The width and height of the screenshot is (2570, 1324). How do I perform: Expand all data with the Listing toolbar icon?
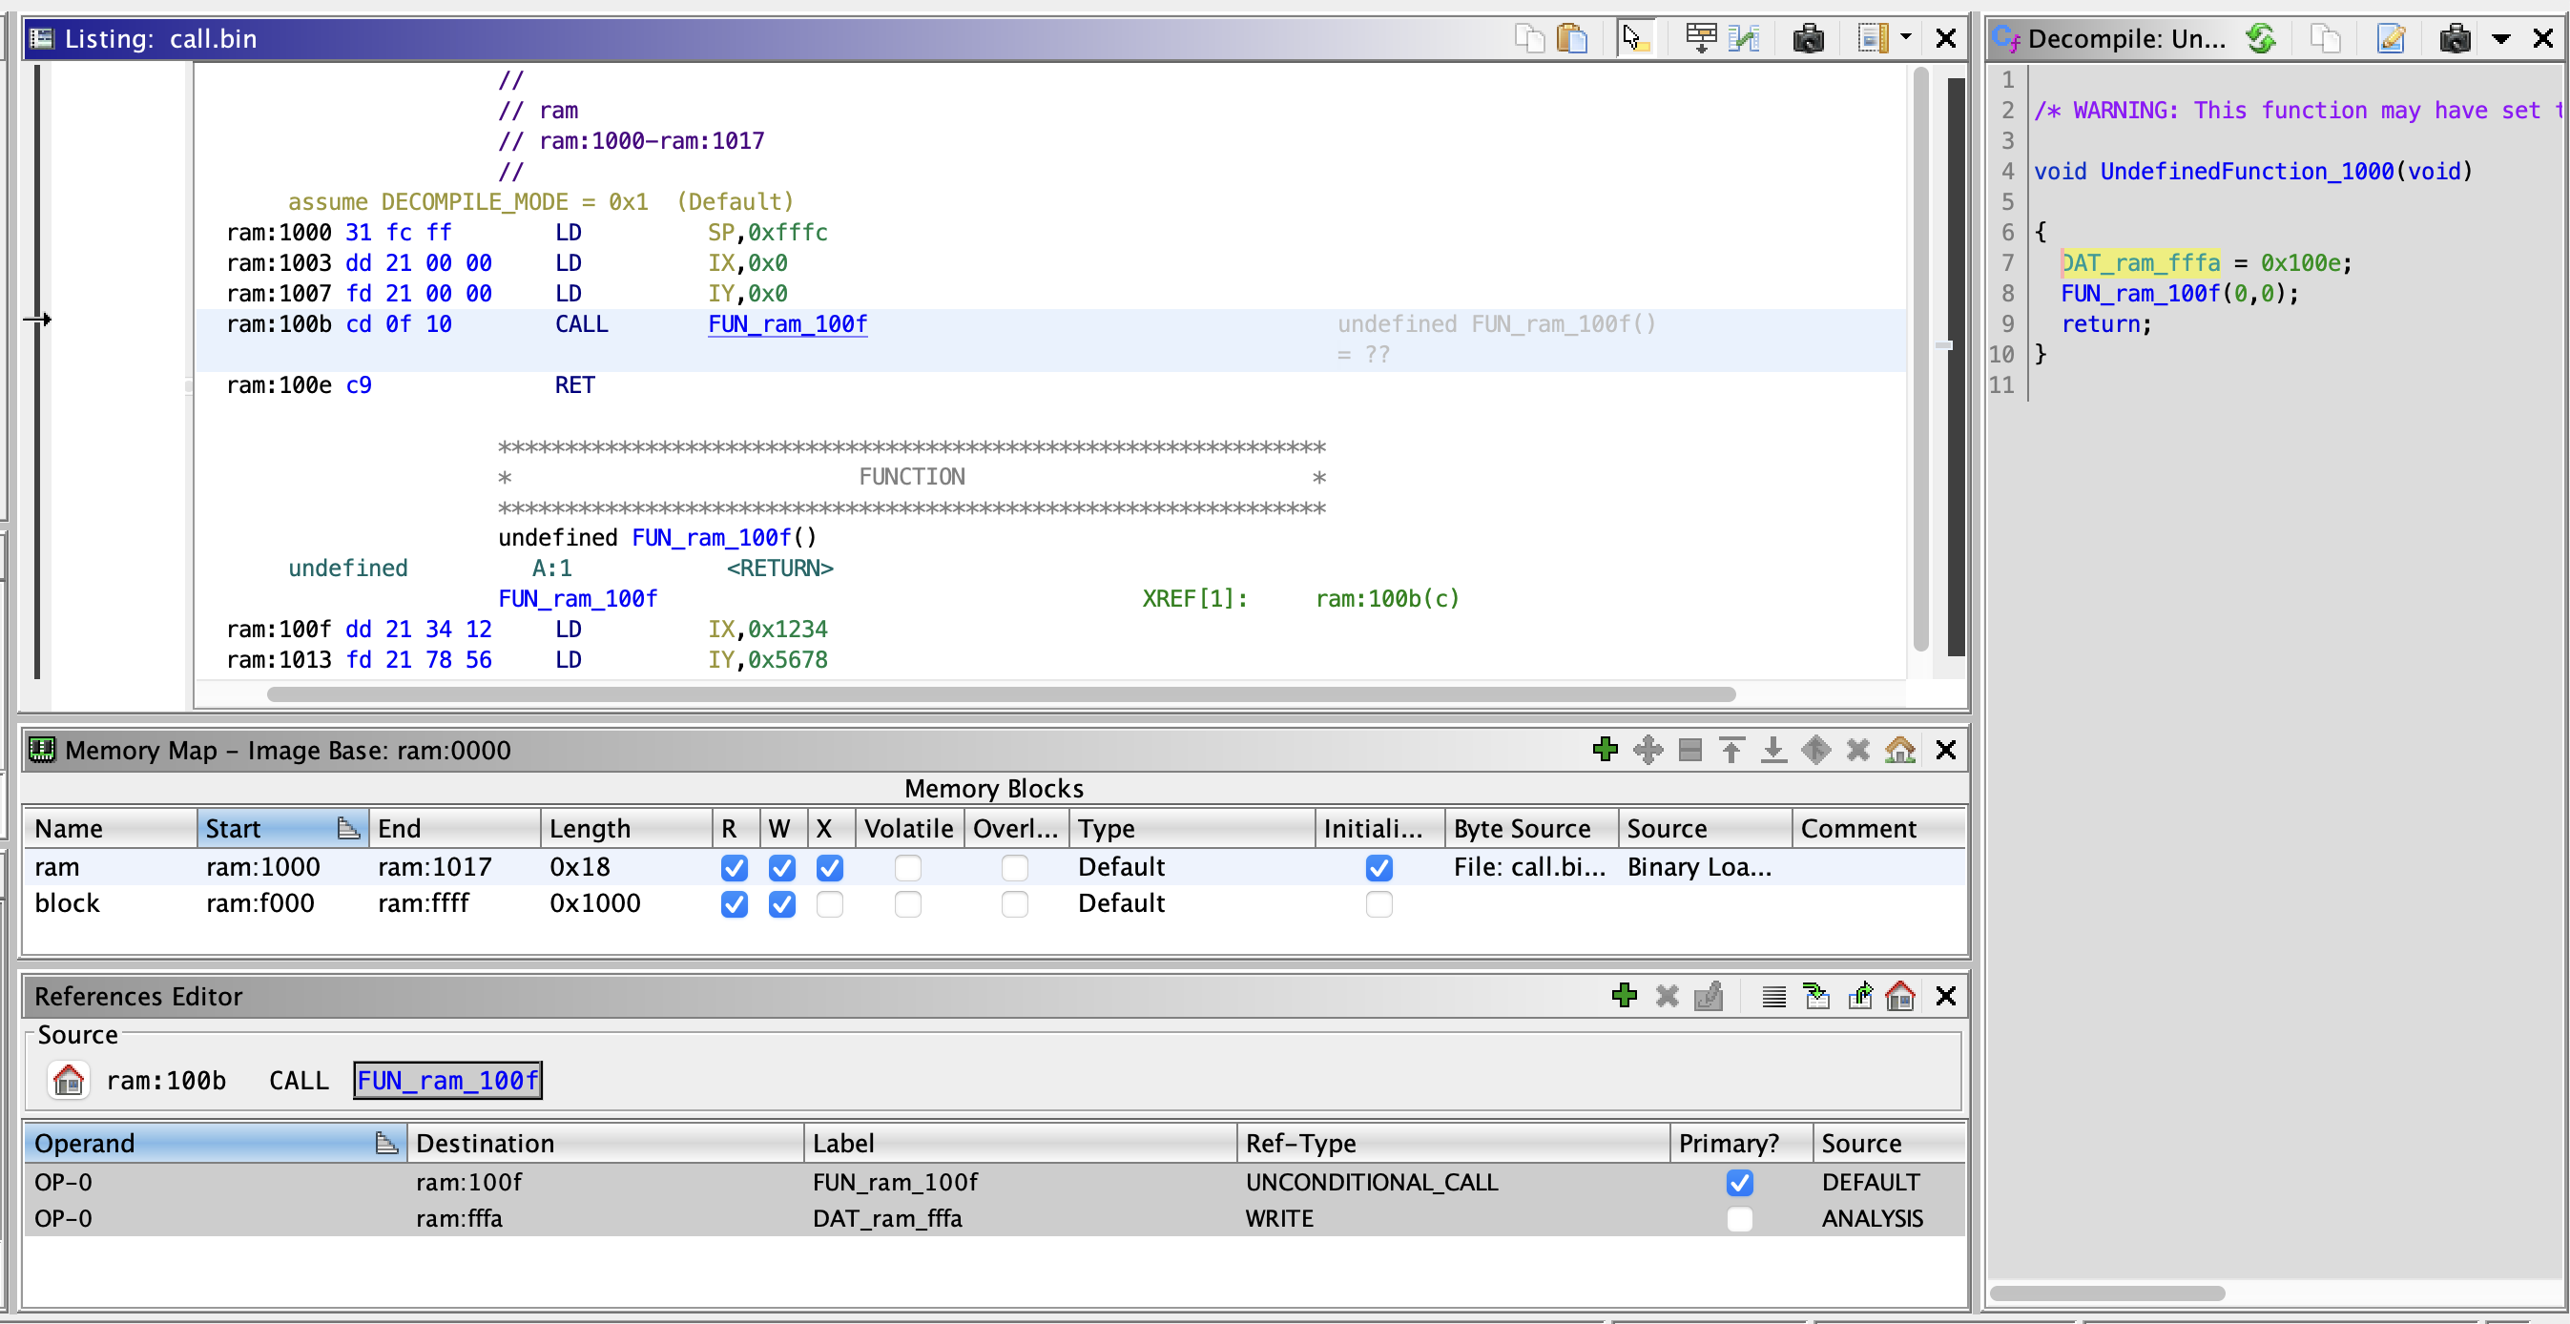coord(1700,38)
